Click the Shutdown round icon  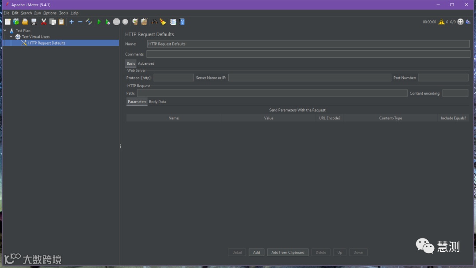pos(125,22)
